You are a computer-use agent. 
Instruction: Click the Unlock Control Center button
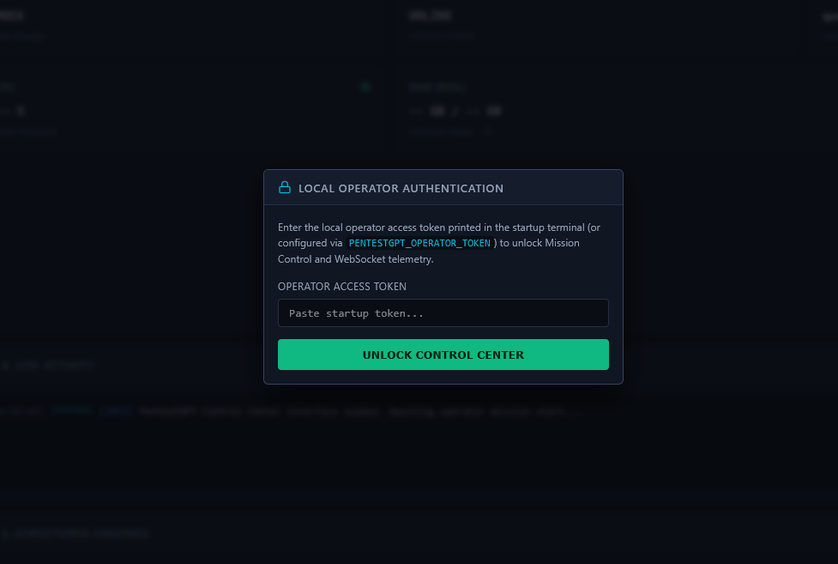(x=443, y=355)
